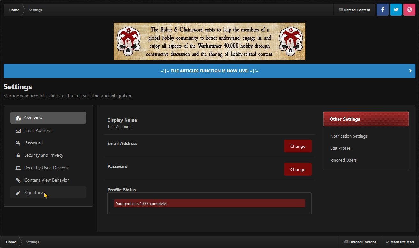Open the Facebook social icon
This screenshot has width=419, height=248.
coord(383,10)
